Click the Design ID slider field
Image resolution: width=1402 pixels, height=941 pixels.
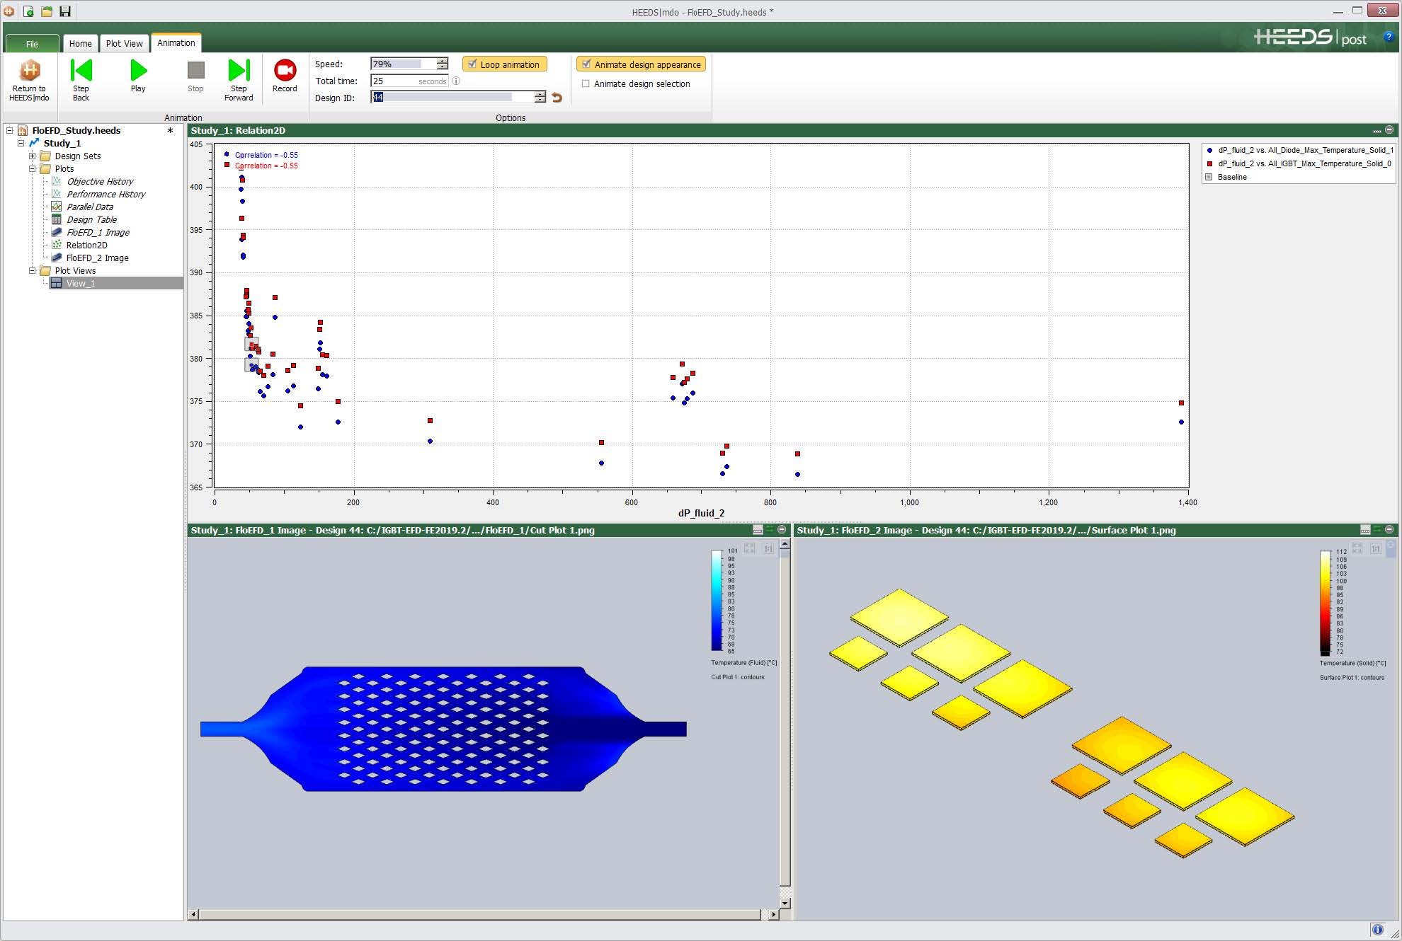(x=453, y=98)
